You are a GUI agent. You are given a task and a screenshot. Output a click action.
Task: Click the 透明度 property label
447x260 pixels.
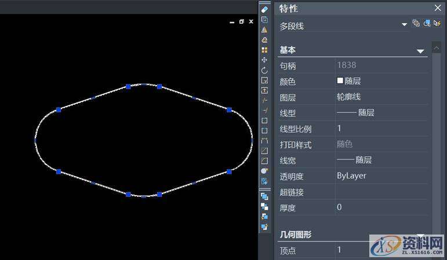point(292,176)
